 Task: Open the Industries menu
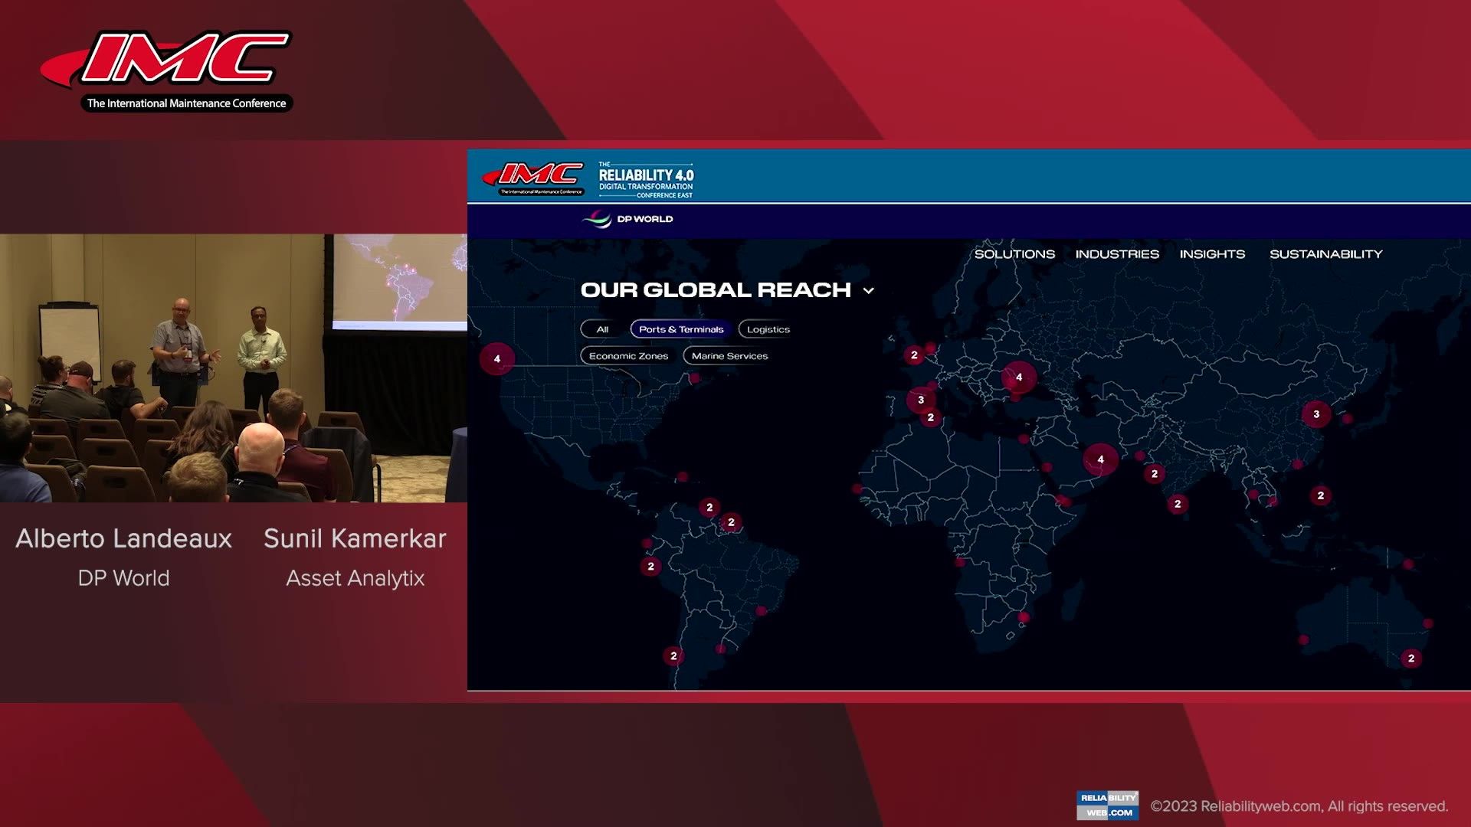point(1116,254)
